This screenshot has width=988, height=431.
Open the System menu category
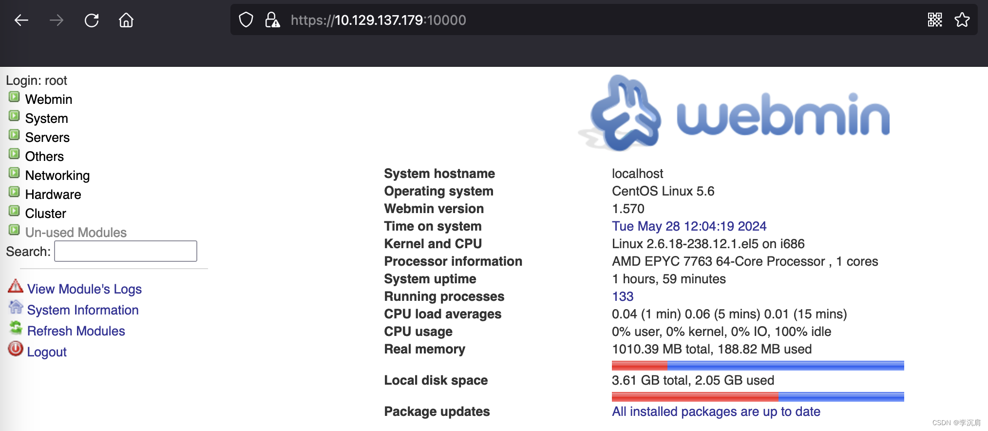point(47,118)
